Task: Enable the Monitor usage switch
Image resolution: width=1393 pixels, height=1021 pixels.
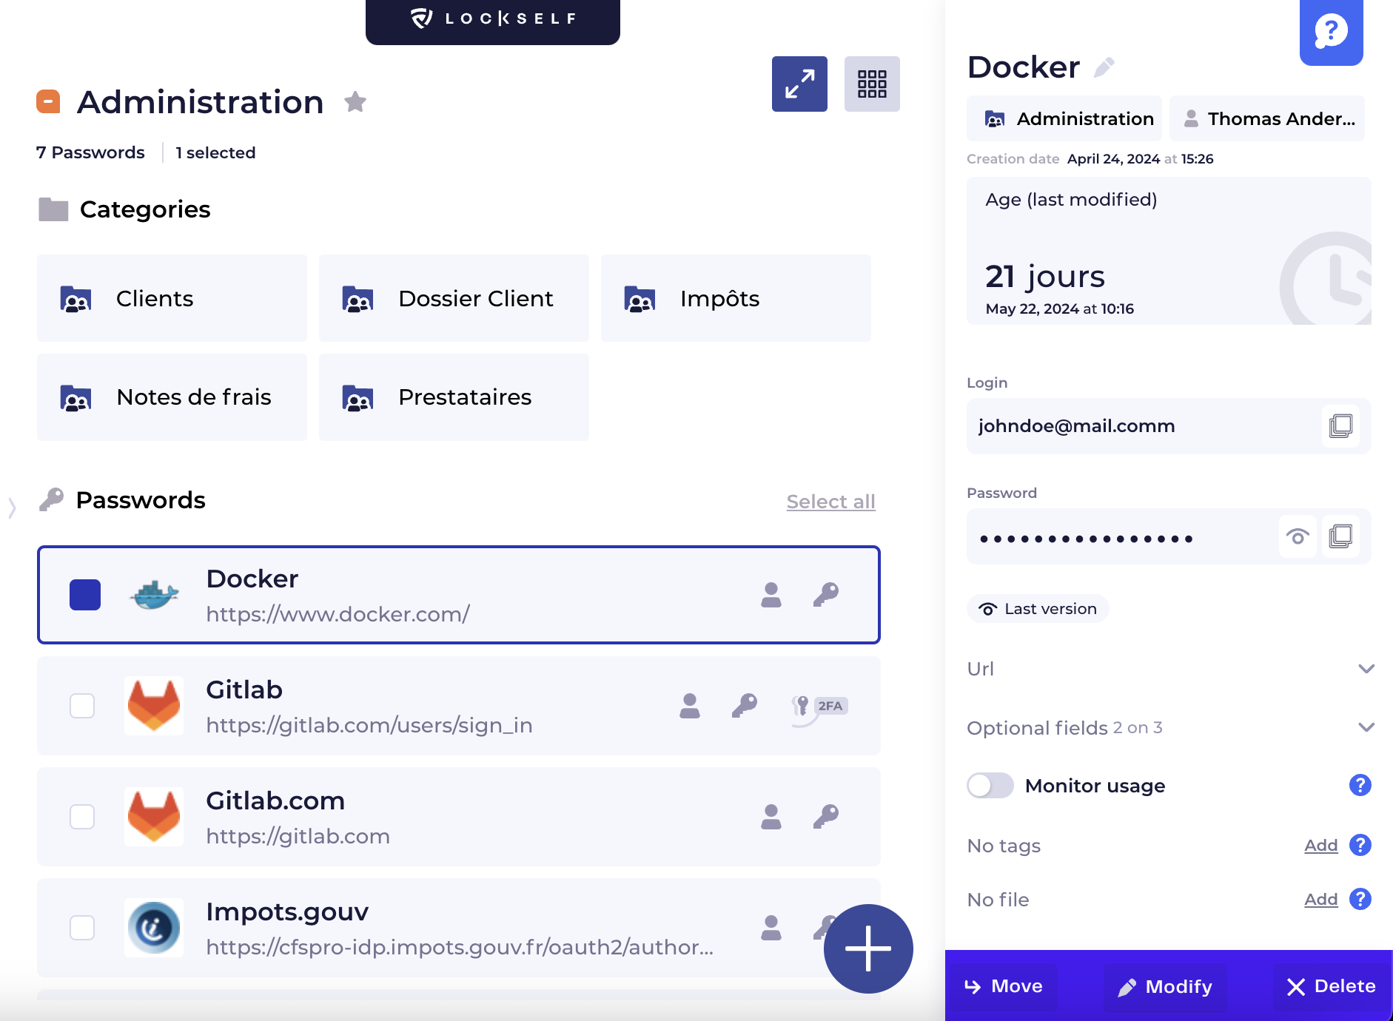Action: pos(990,786)
